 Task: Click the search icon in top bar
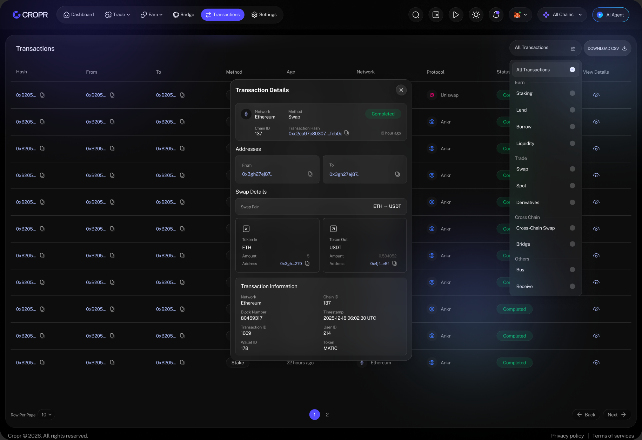pos(416,15)
